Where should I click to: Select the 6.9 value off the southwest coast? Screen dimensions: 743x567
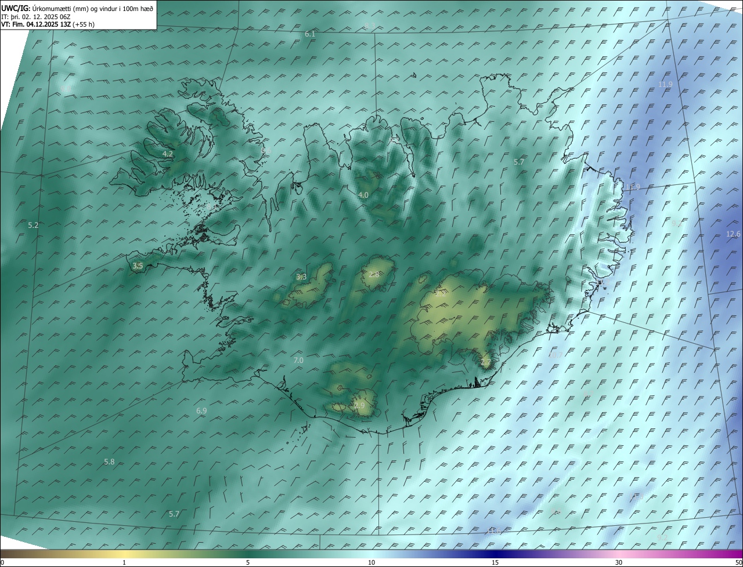[x=201, y=410]
